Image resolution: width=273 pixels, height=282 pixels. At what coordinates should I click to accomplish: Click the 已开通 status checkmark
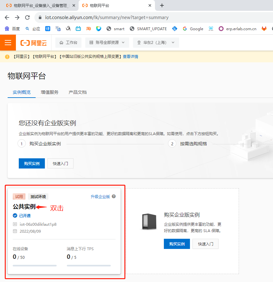(15, 216)
